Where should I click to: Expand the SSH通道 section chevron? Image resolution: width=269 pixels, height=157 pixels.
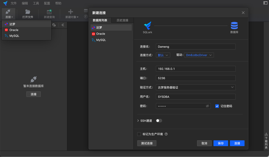pyautogui.click(x=138, y=121)
